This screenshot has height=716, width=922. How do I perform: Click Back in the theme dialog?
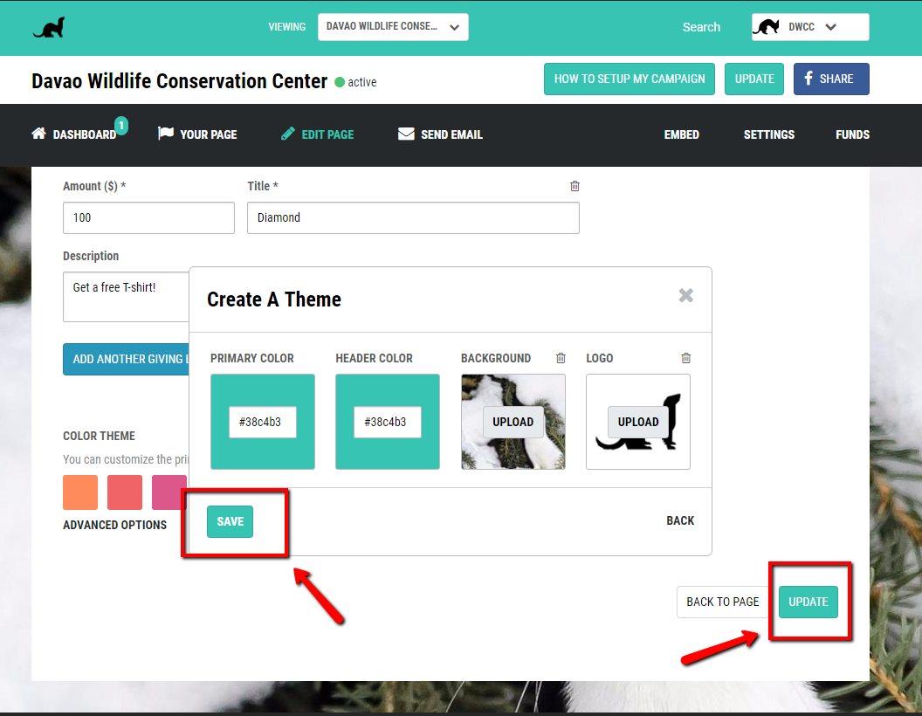coord(680,520)
